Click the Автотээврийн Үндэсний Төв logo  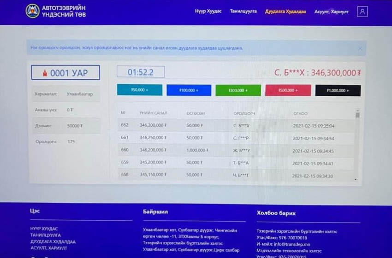click(55, 11)
